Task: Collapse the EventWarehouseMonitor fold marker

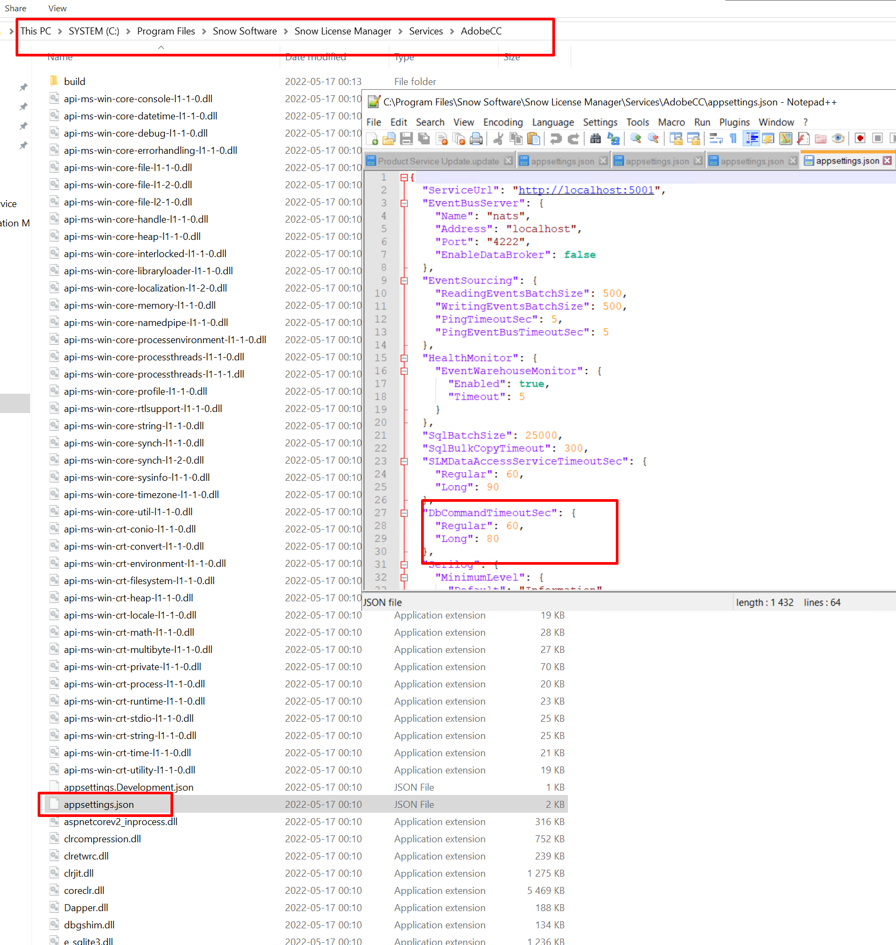Action: (404, 371)
